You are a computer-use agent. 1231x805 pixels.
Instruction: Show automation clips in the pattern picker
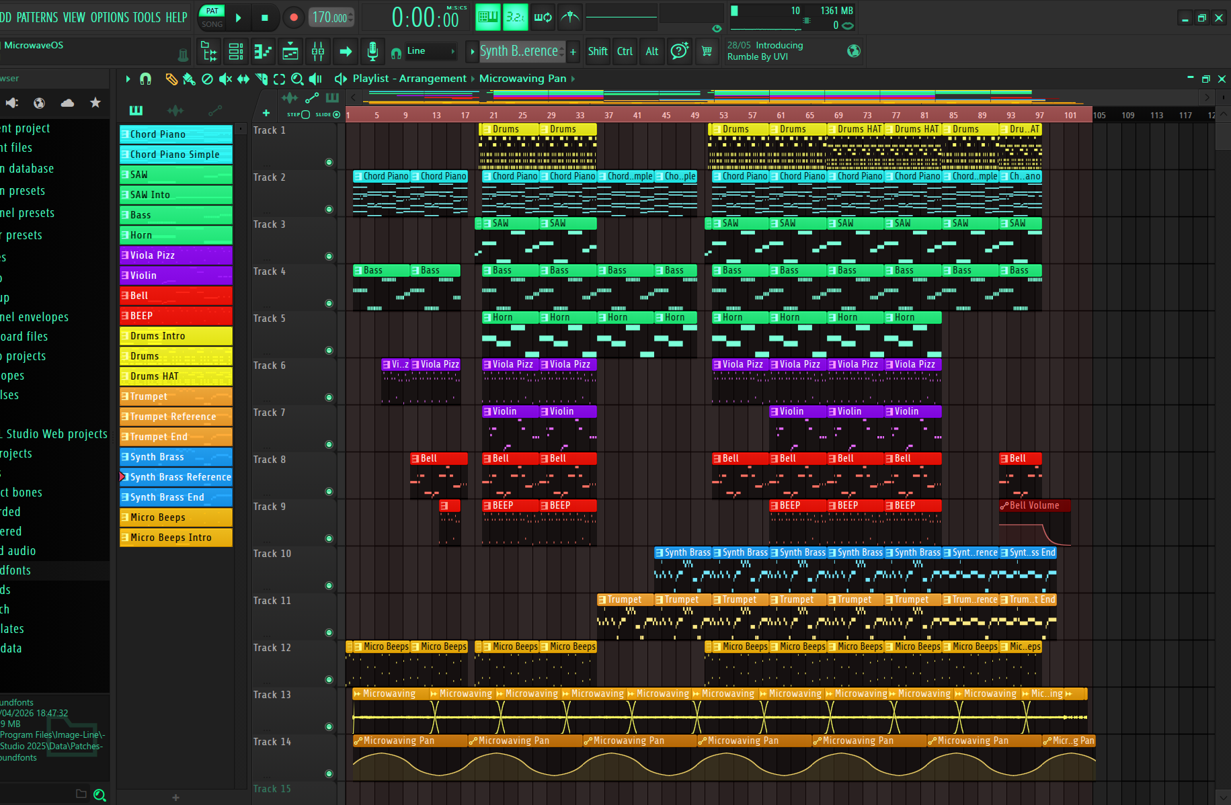215,110
